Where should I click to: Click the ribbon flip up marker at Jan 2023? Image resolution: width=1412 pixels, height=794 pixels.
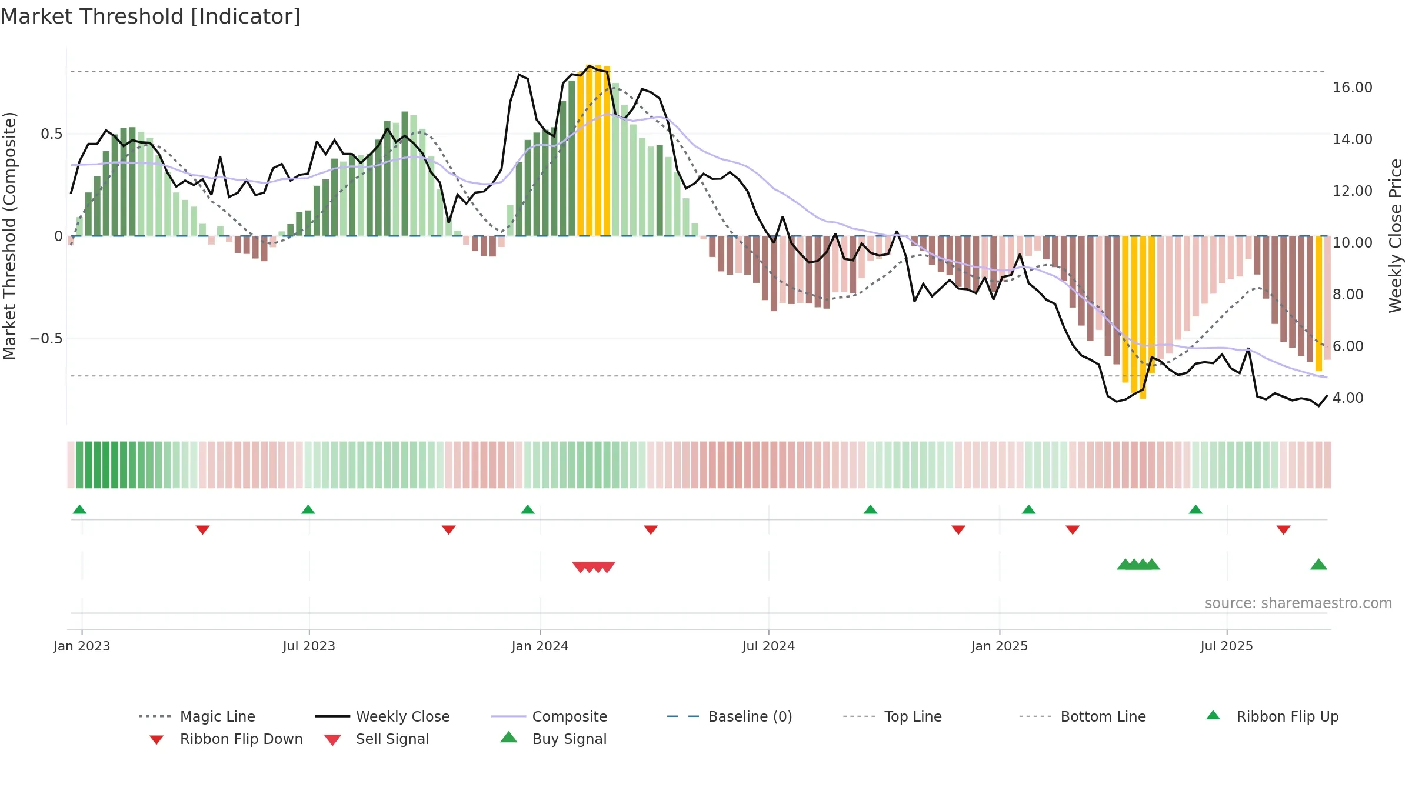point(79,509)
